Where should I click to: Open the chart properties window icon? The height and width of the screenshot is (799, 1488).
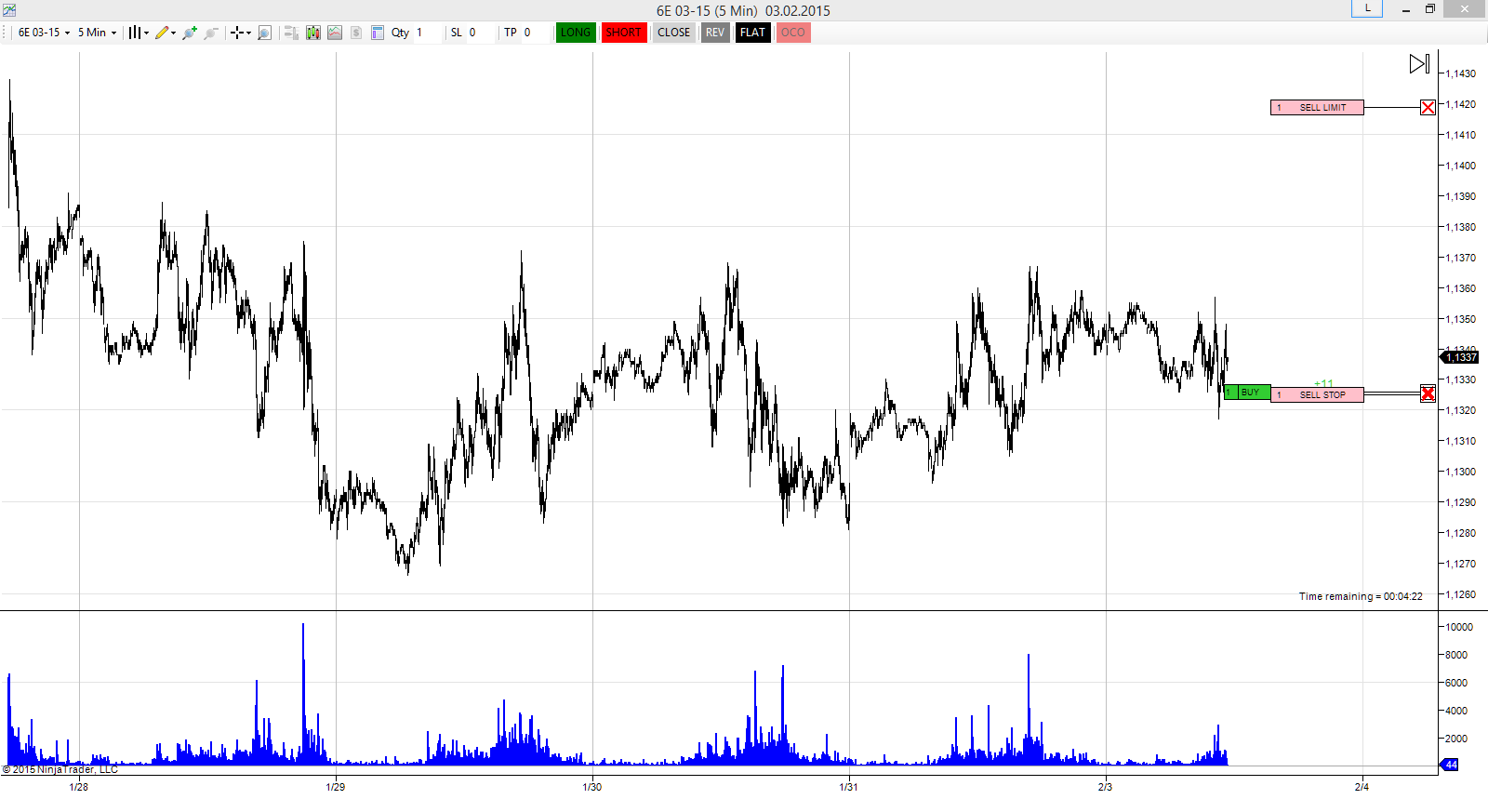point(378,33)
